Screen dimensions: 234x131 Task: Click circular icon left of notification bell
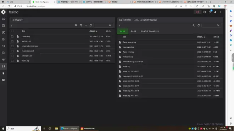205,12
